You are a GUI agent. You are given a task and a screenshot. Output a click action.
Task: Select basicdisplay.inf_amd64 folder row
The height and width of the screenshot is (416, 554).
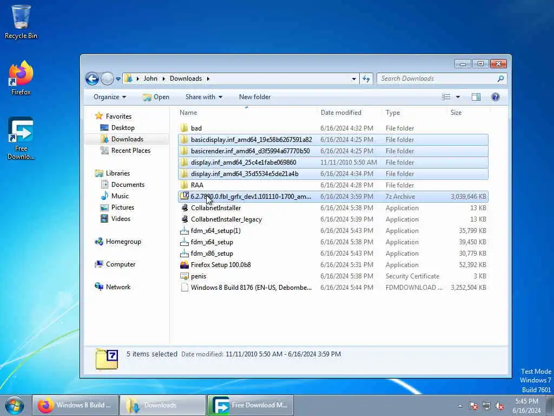click(333, 140)
